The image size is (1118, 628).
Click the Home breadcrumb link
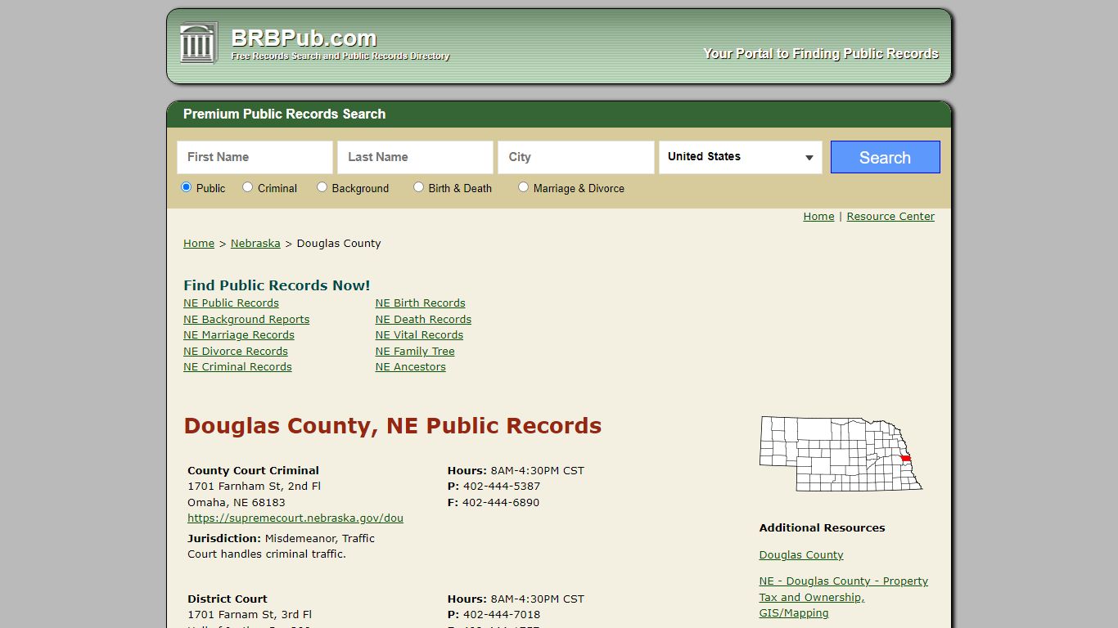point(199,244)
